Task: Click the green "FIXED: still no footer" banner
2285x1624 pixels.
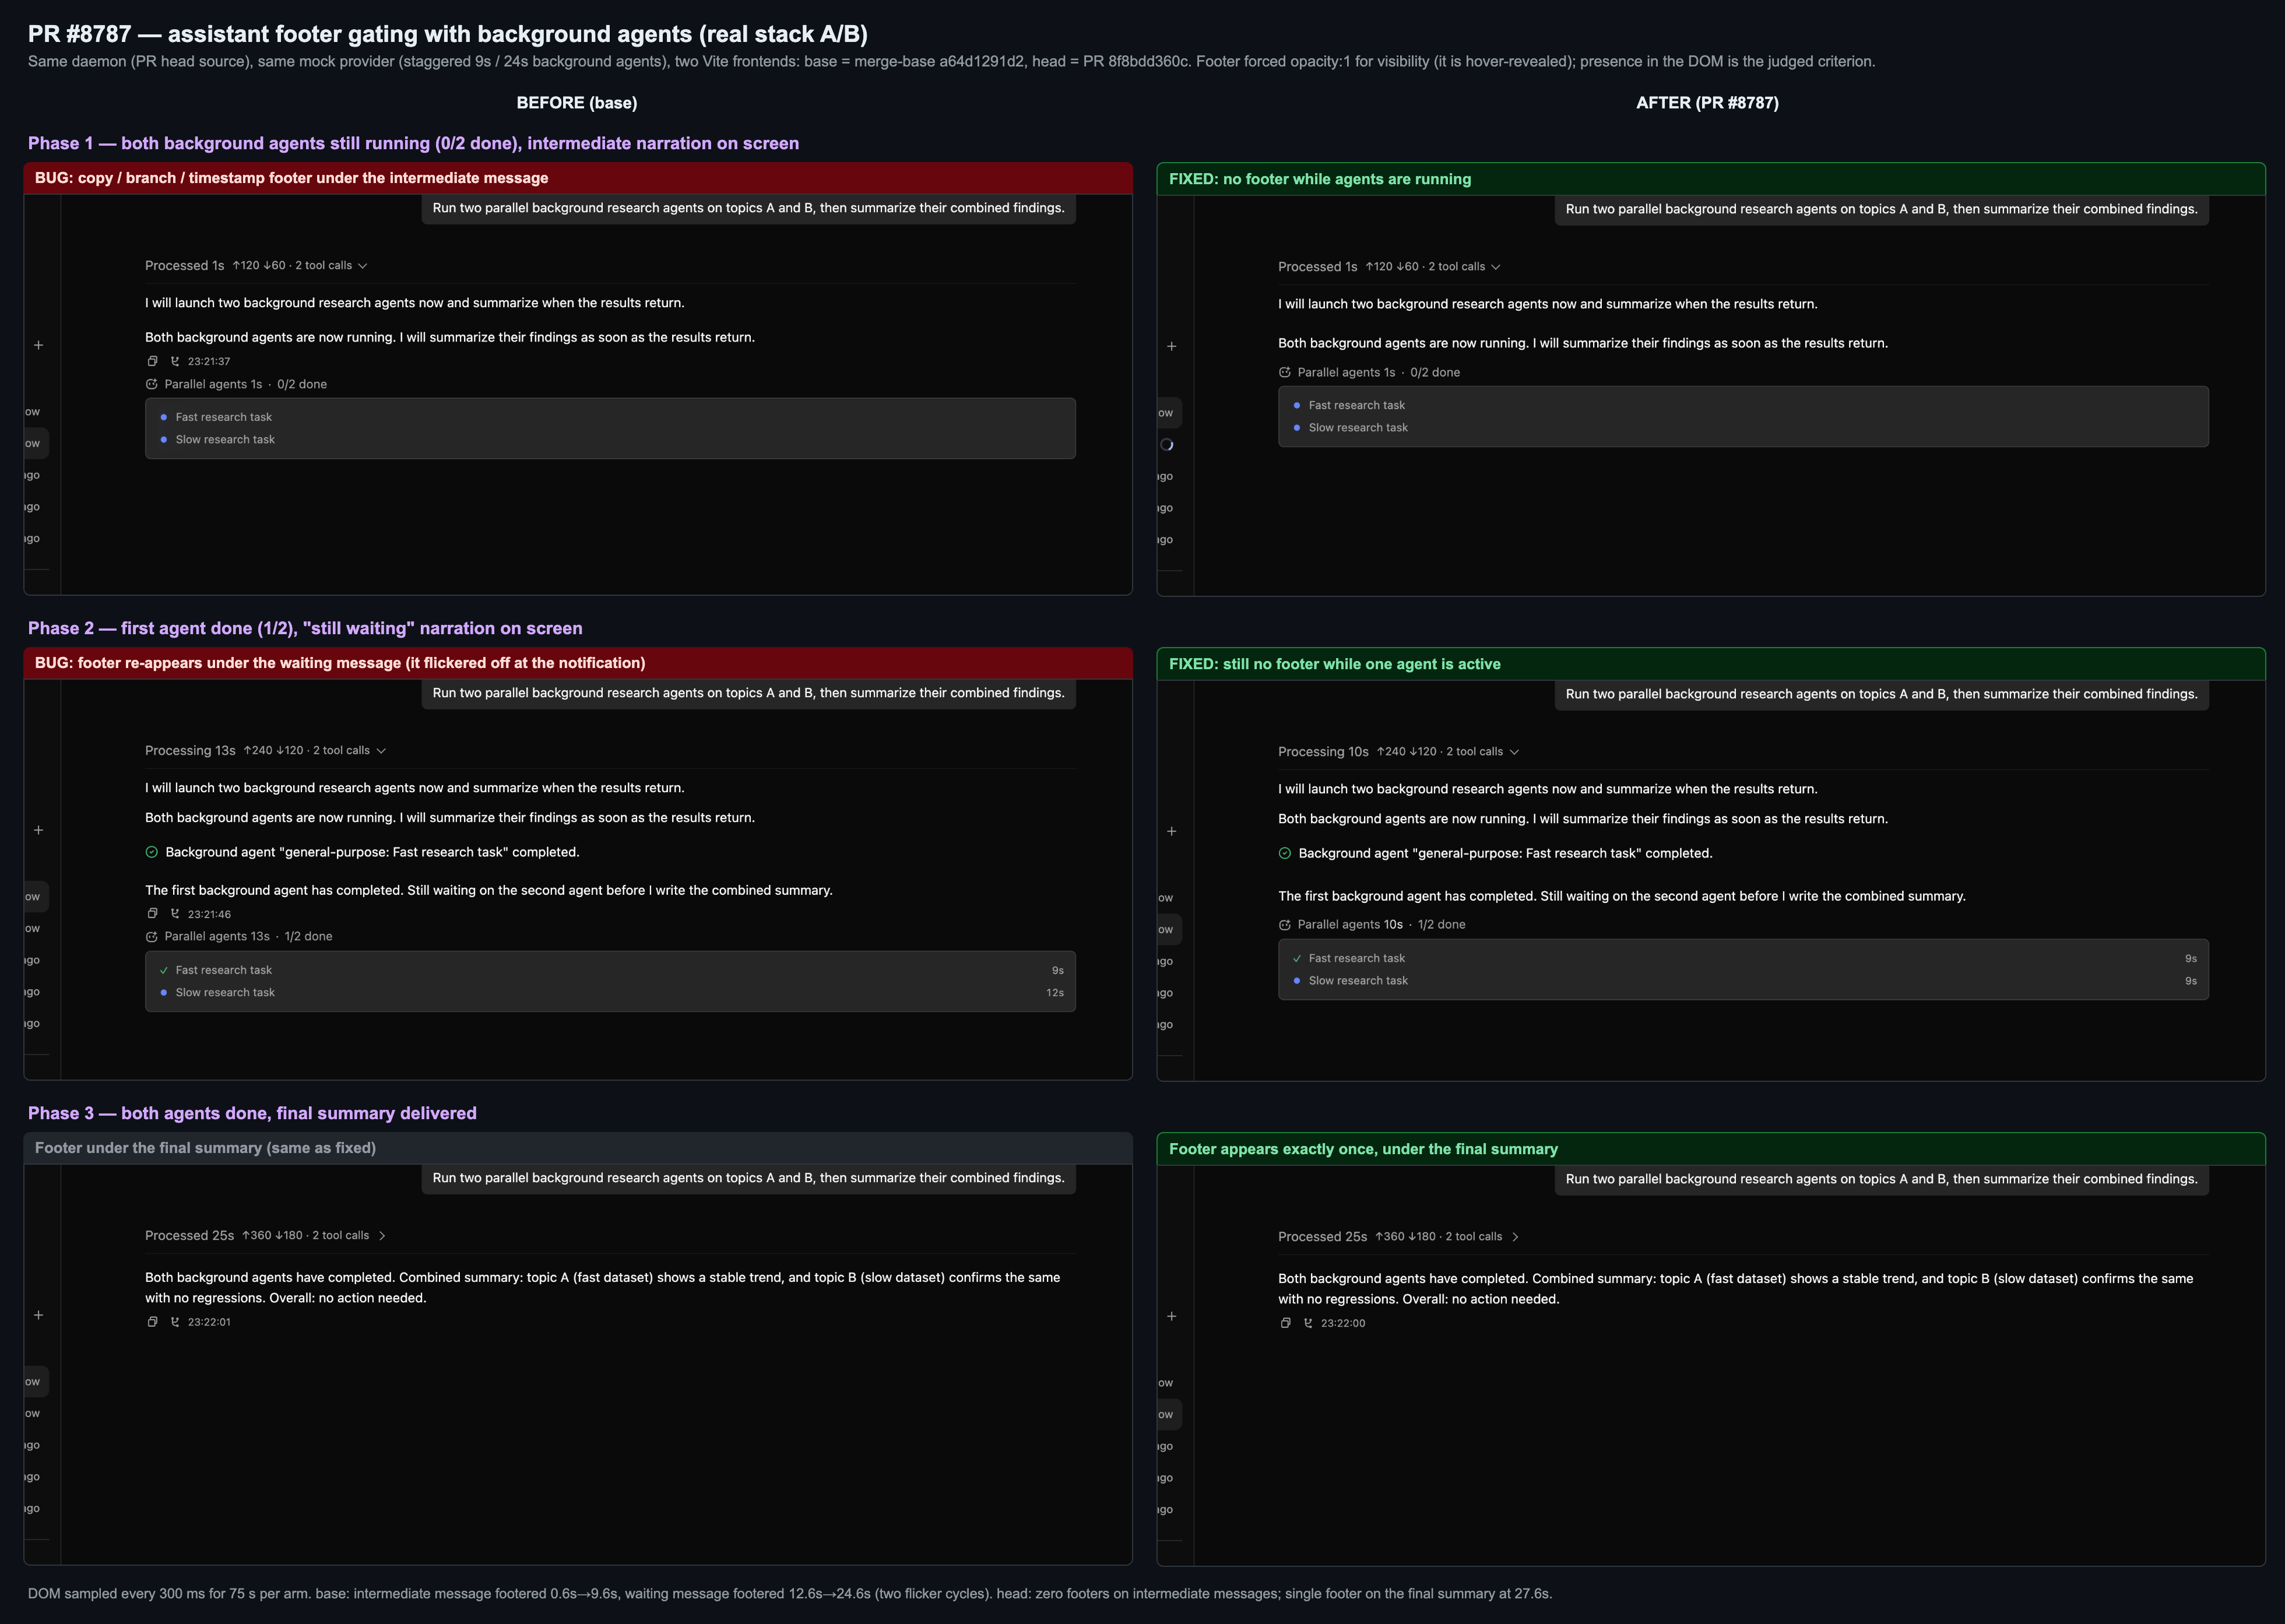Action: (1711, 664)
